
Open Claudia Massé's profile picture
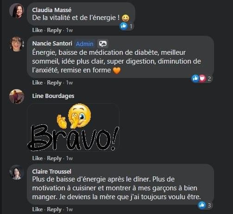[17, 11]
